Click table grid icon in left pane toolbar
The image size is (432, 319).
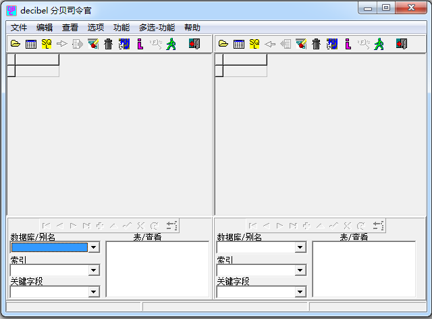31,44
